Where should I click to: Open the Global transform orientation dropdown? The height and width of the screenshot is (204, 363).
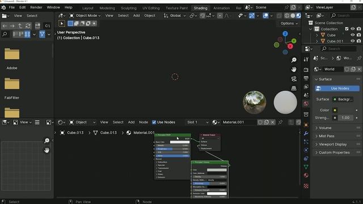coord(175,16)
